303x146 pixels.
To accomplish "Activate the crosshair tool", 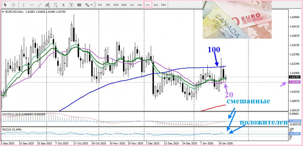I will 13,5.
